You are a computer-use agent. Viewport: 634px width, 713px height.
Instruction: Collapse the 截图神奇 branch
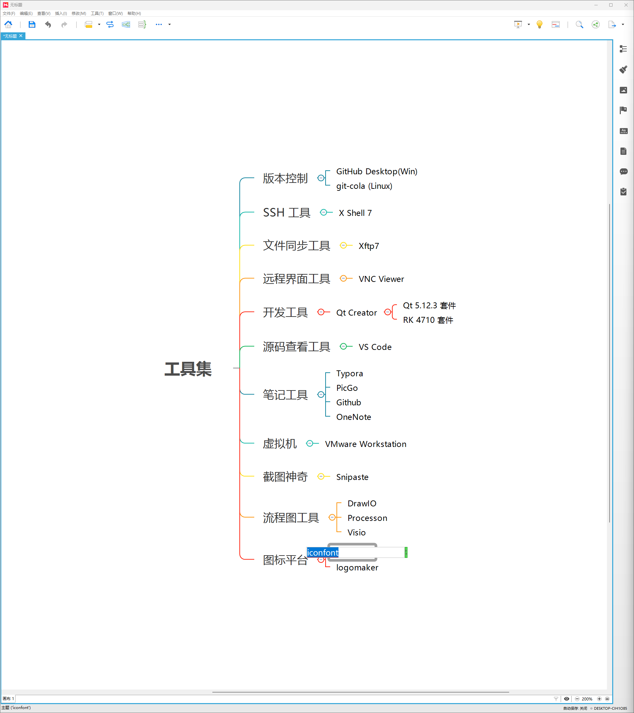[321, 477]
